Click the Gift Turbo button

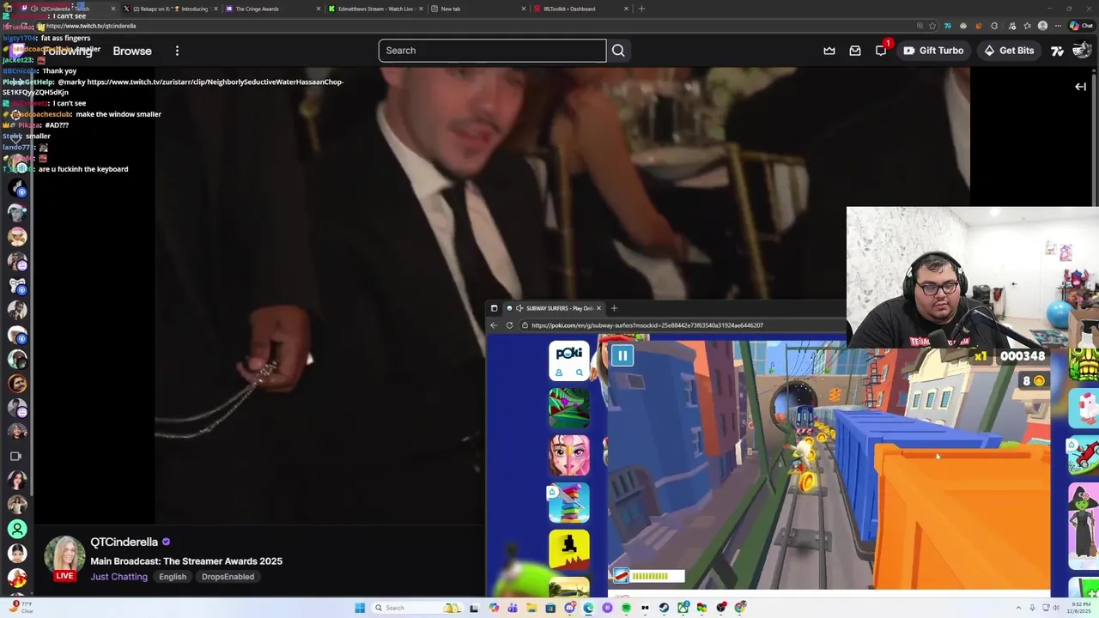[x=933, y=51]
